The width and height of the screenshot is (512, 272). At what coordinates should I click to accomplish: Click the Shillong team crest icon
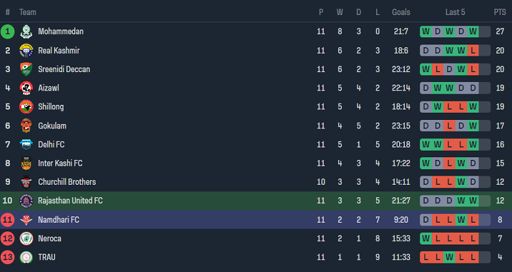click(x=26, y=107)
